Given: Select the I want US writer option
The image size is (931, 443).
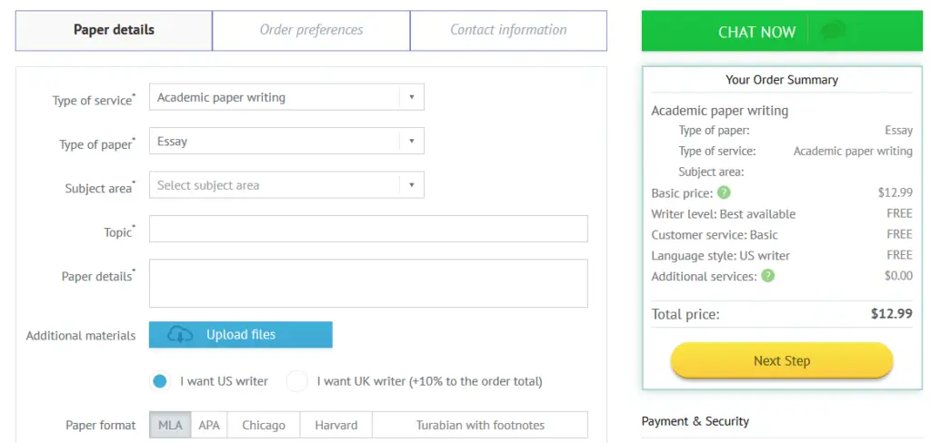Looking at the screenshot, I should [x=160, y=381].
